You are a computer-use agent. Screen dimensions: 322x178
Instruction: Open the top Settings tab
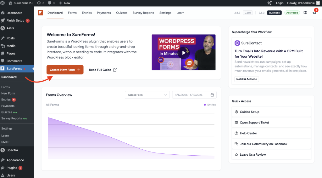point(165,13)
